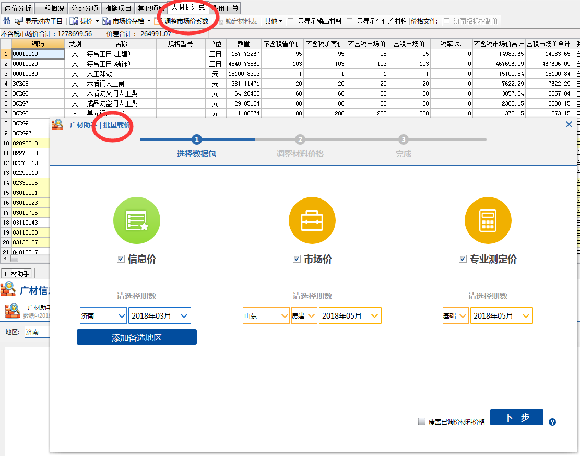
Task: Open the 基础 dropdown under 专业测定价
Action: [455, 315]
